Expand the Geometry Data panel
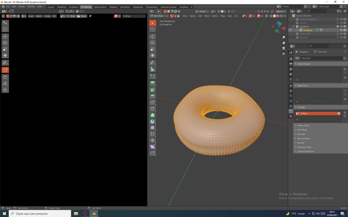 tap(296, 147)
